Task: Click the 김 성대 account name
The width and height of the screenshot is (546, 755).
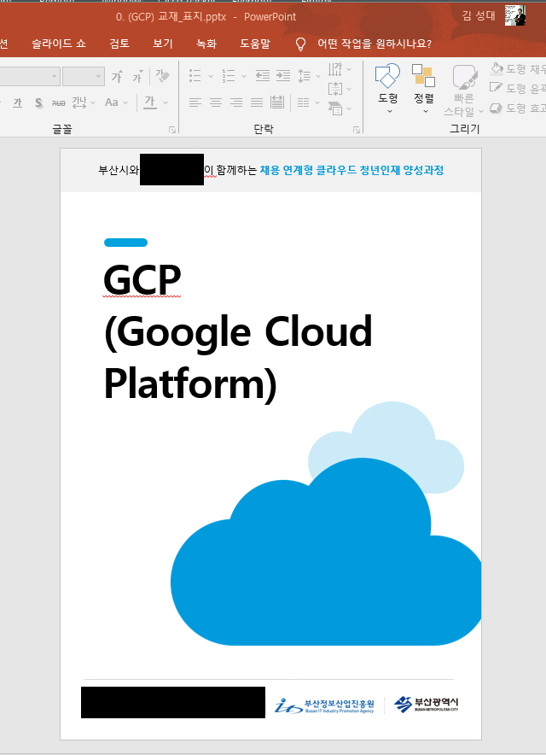Action: tap(478, 16)
